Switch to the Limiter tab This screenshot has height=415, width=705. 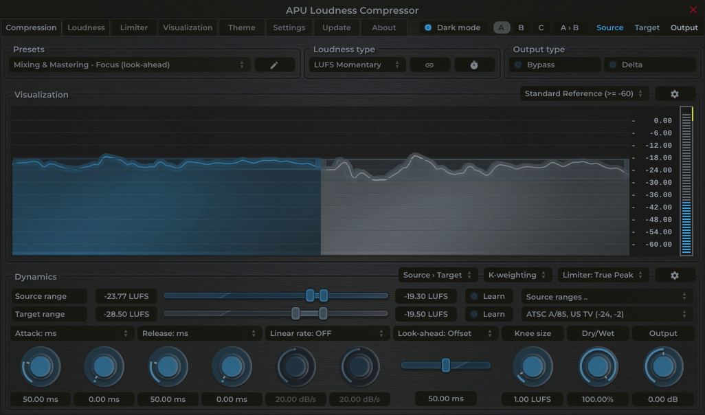[133, 27]
